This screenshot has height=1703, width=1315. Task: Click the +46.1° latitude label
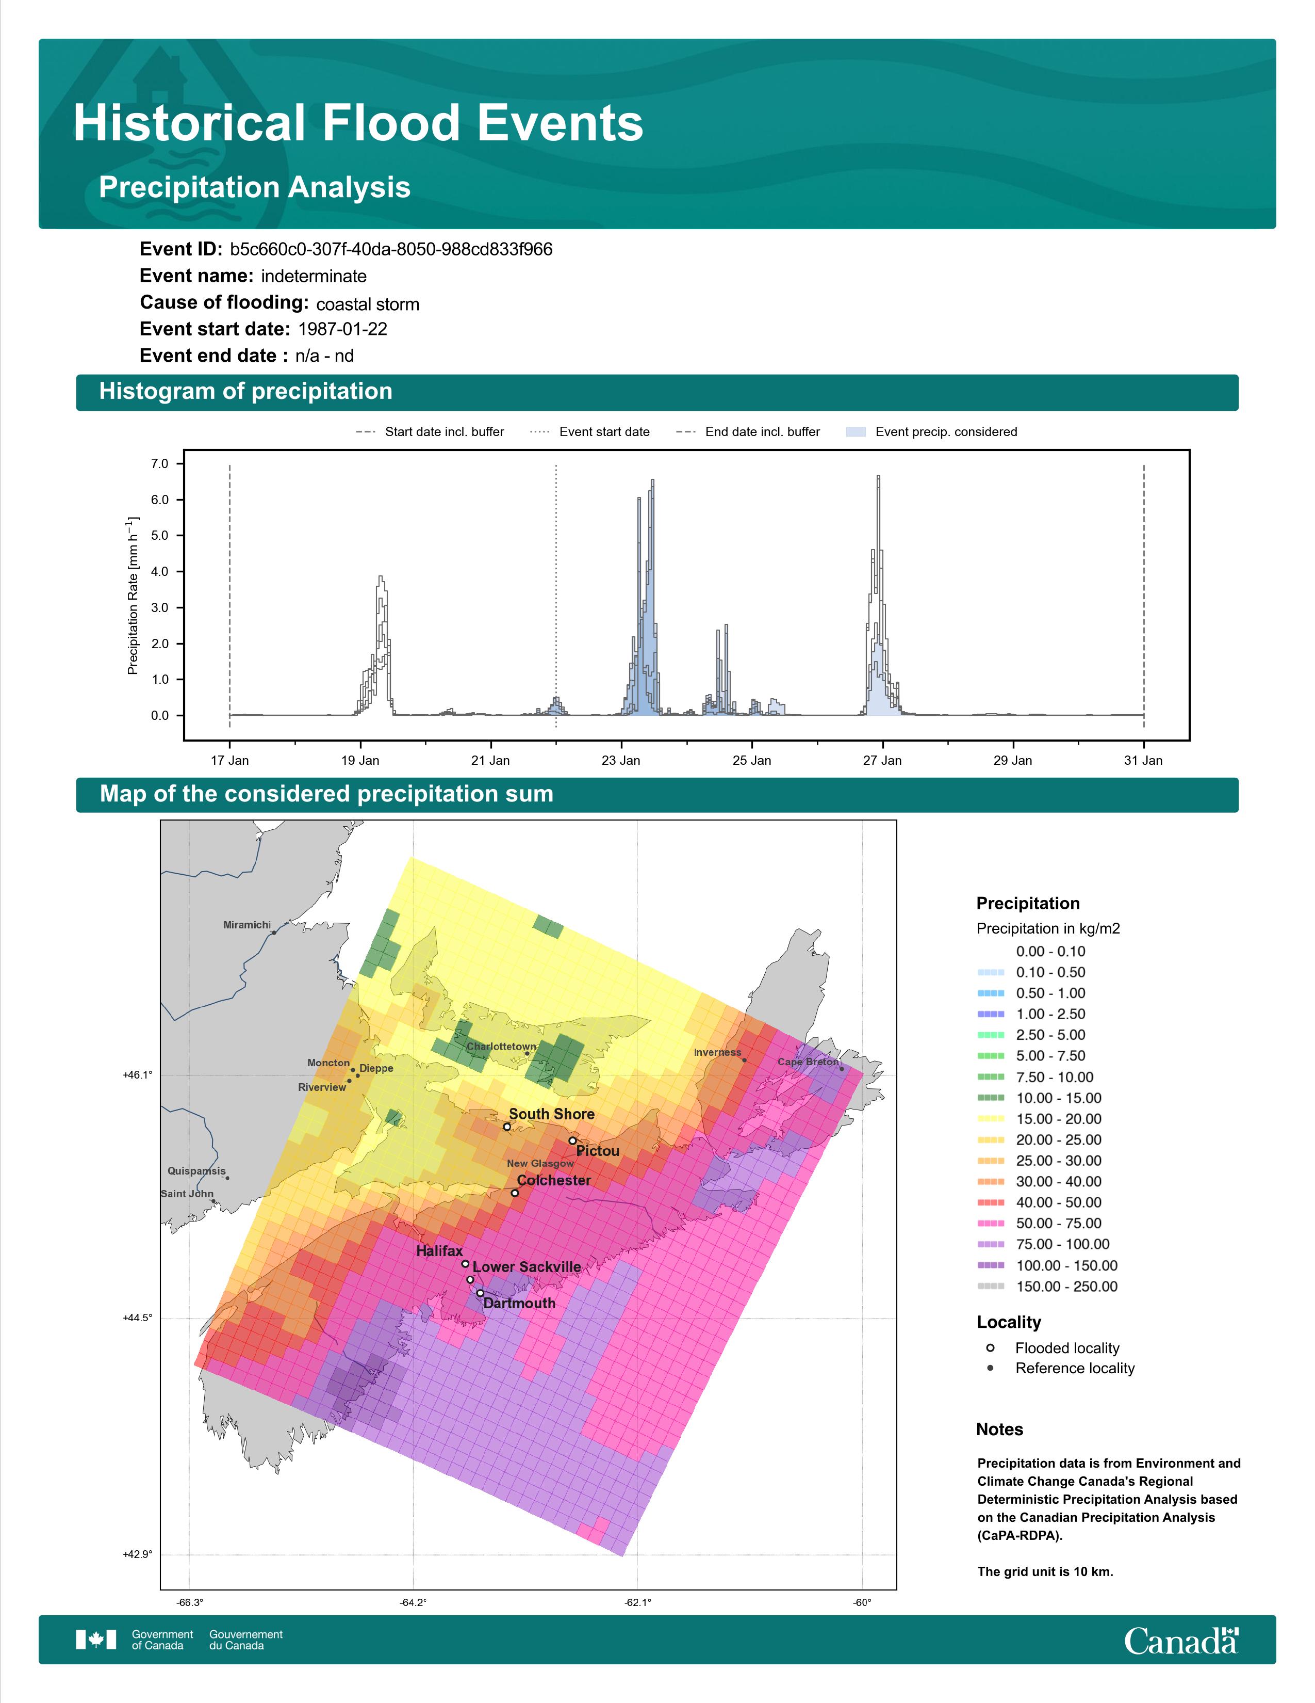click(138, 1074)
